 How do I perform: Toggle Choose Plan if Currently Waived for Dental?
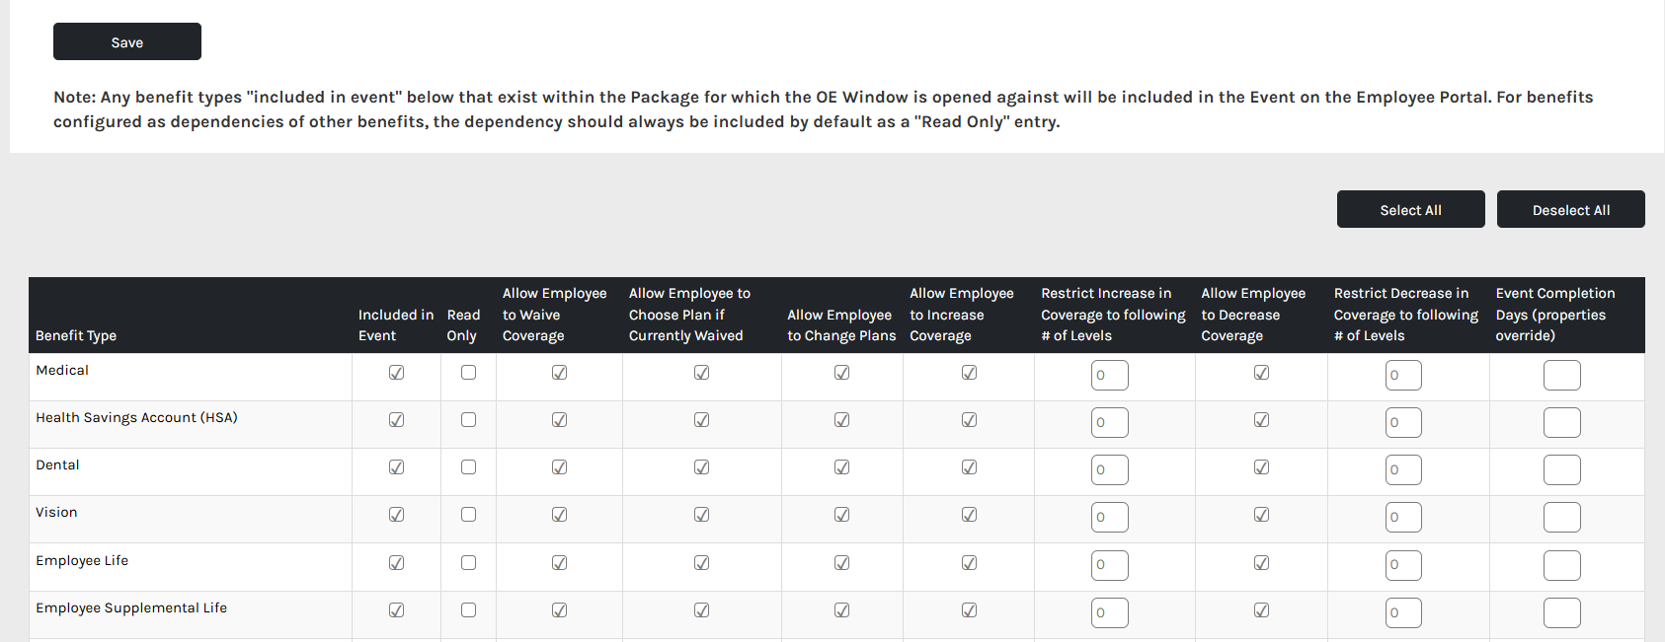(x=701, y=467)
